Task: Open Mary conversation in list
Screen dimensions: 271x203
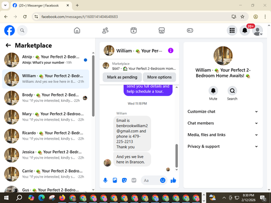Action: (x=46, y=117)
